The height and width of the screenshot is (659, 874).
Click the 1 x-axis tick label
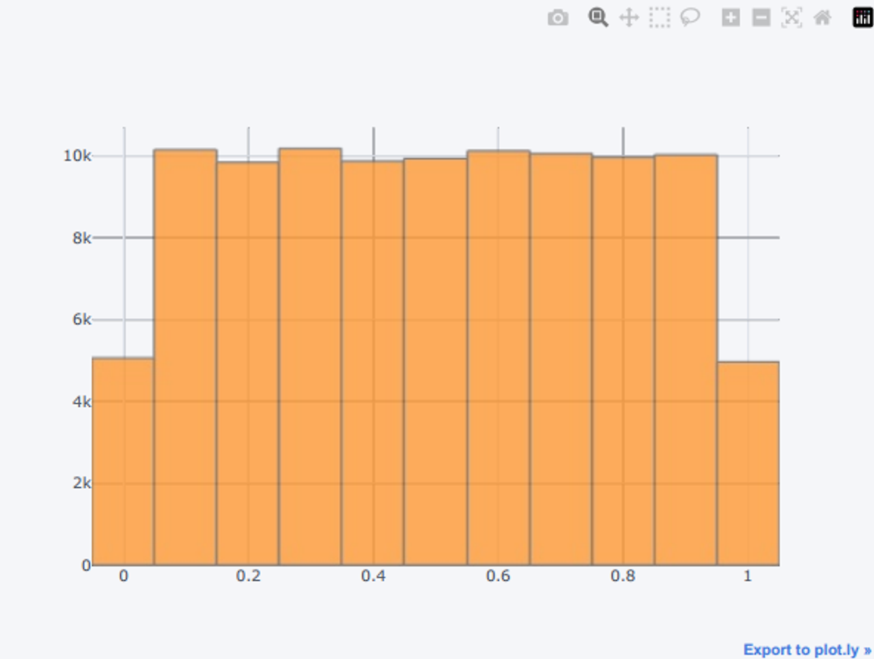tap(748, 576)
